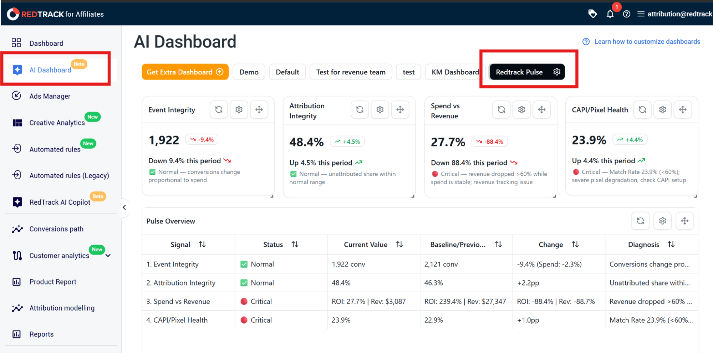Image resolution: width=713 pixels, height=353 pixels.
Task: Open Product Report
Action: pos(53,282)
